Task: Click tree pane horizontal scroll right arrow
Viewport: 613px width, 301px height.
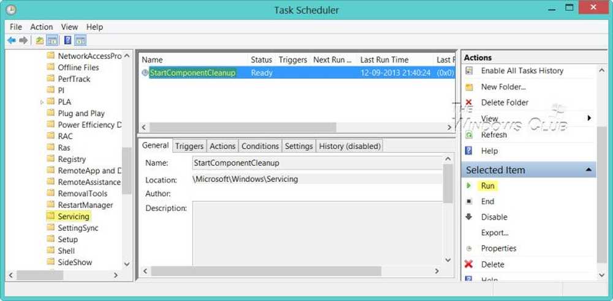Action: (x=116, y=275)
